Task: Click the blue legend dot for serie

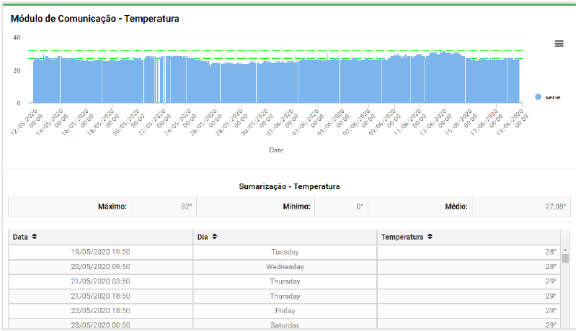Action: tap(538, 96)
